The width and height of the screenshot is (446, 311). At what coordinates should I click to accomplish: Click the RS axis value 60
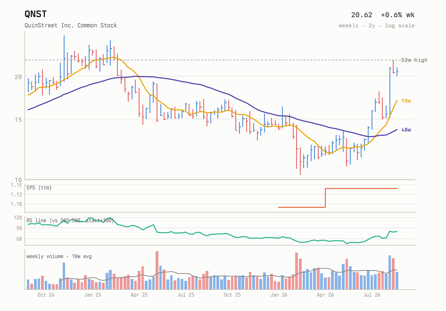[19, 239]
